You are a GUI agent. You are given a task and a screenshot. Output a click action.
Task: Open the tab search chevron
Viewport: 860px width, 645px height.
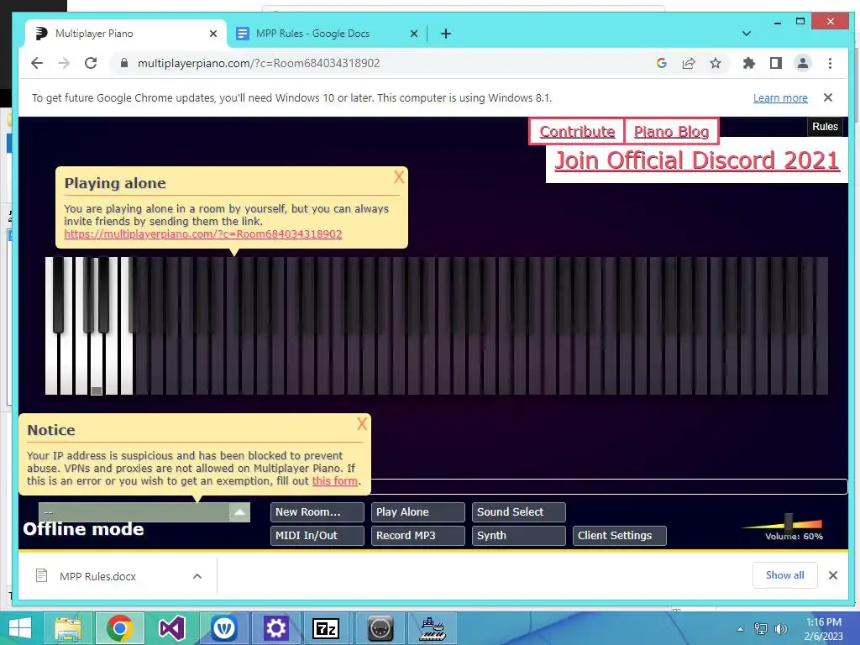[747, 34]
